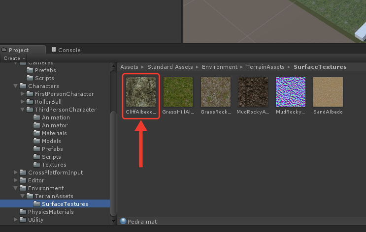Click Assets in the breadcrumb path
The height and width of the screenshot is (232, 366).
pyautogui.click(x=129, y=67)
